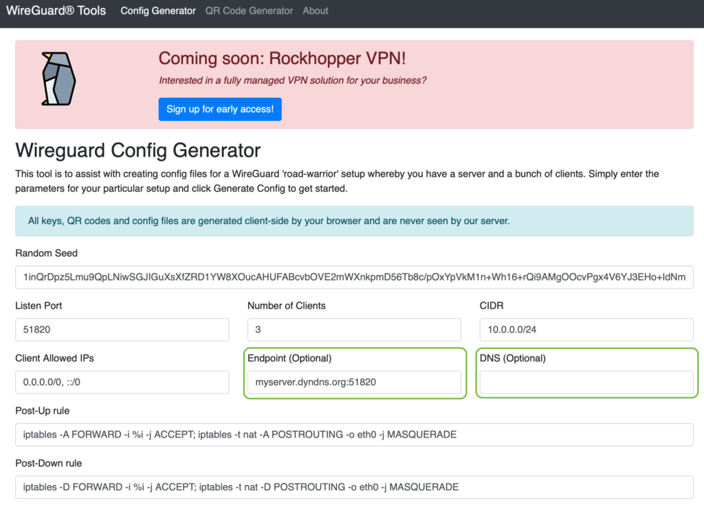Click the client-side keys info notice
Image resolution: width=704 pixels, height=505 pixels.
pyautogui.click(x=354, y=221)
